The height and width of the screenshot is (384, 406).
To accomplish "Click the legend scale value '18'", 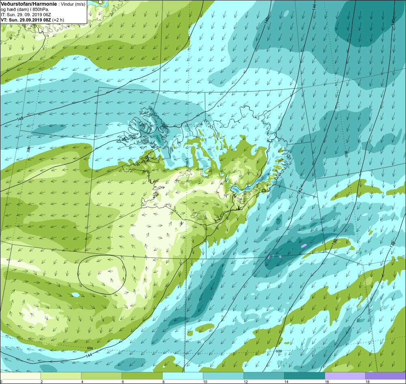I will (367, 382).
